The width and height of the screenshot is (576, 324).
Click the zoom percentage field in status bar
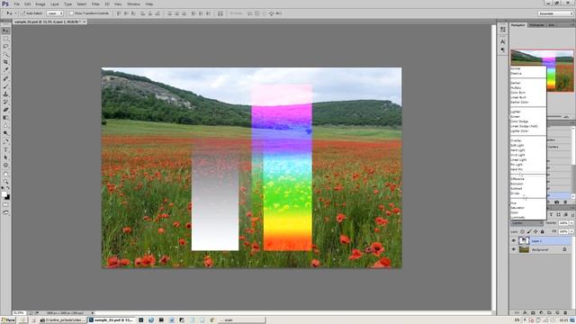coord(19,313)
